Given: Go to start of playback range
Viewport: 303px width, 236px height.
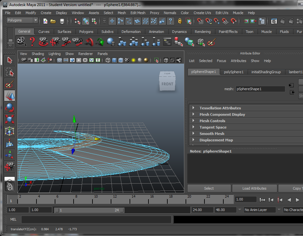Looking at the screenshot, I should tap(262, 200).
